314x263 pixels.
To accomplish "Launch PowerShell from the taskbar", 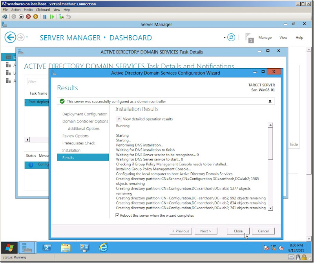I will [x=47, y=248].
